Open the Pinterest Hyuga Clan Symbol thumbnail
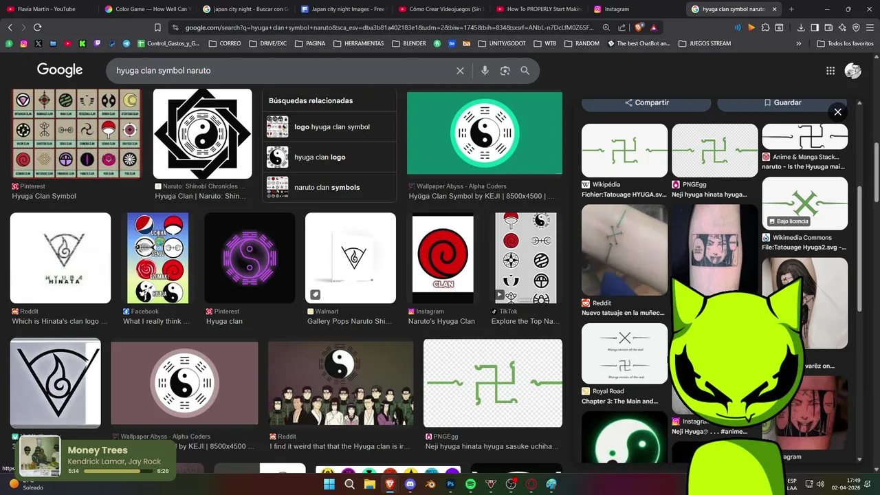 (x=76, y=133)
